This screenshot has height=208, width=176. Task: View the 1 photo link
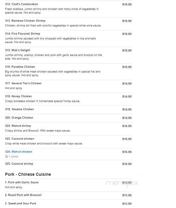coord(14,157)
